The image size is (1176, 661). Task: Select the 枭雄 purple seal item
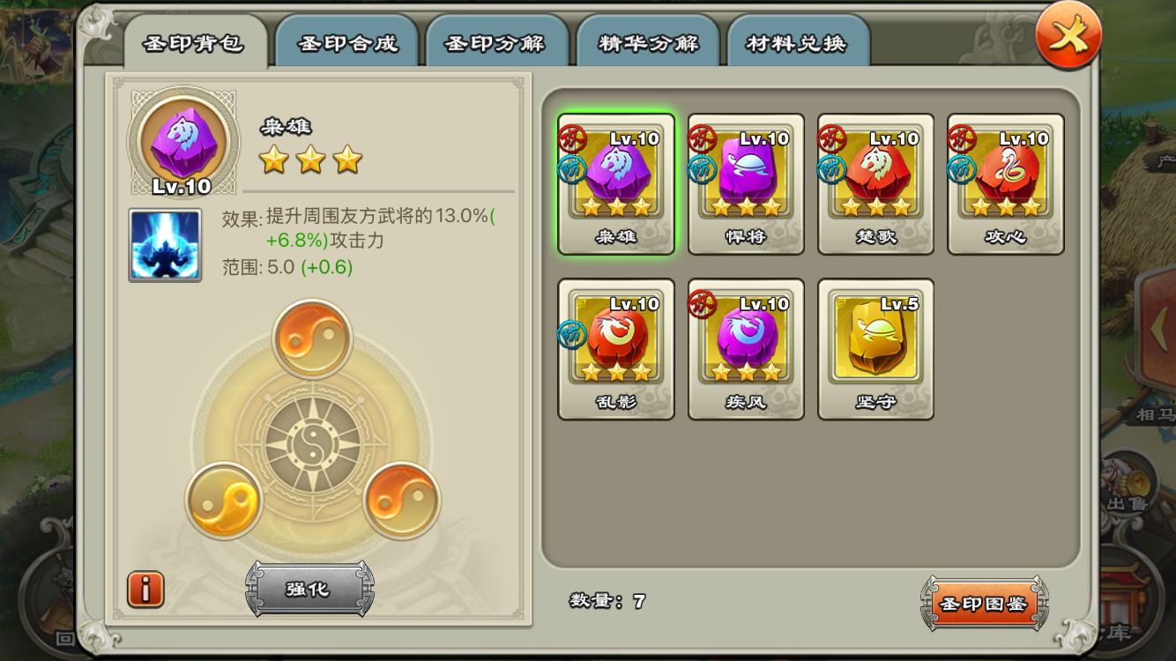(x=616, y=184)
